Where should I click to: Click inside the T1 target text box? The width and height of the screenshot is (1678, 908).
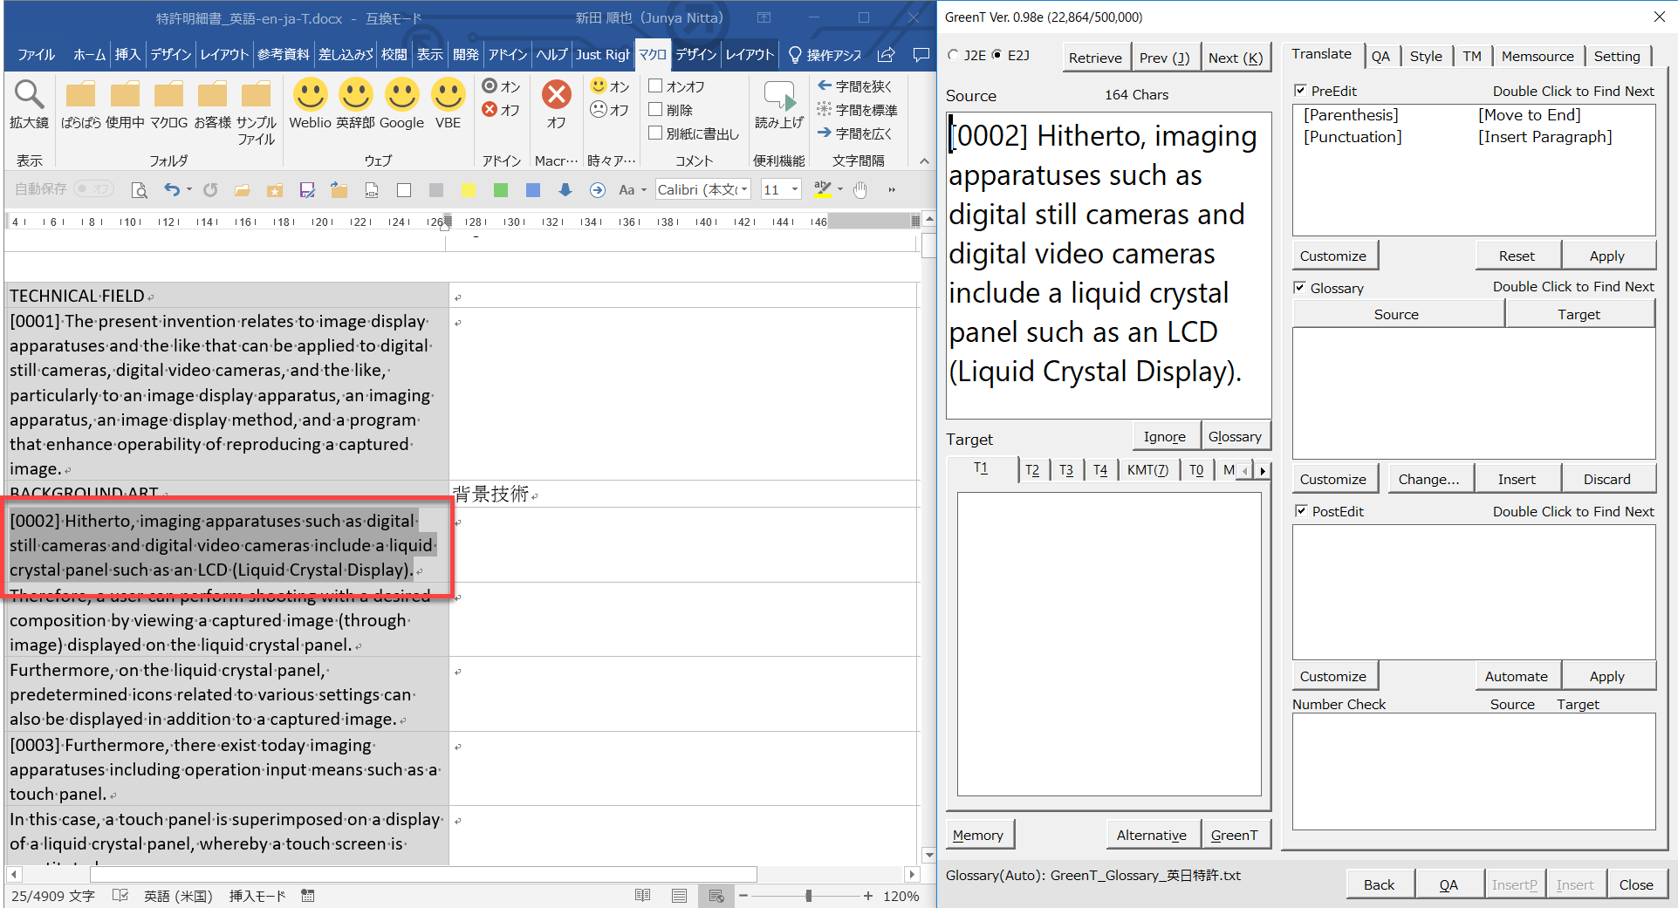1108,644
